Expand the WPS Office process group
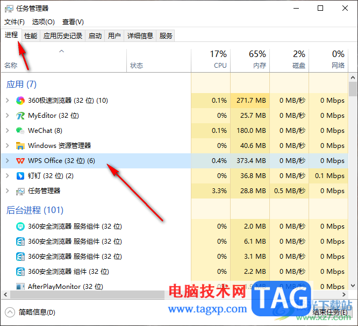Image resolution: width=358 pixels, height=326 pixels. pyautogui.click(x=8, y=161)
